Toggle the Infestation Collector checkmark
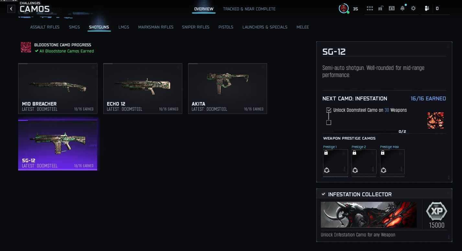 323,194
